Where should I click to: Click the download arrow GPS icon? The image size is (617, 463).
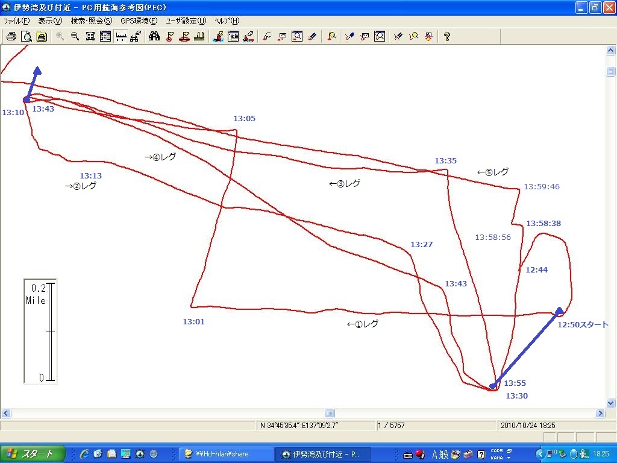point(428,37)
